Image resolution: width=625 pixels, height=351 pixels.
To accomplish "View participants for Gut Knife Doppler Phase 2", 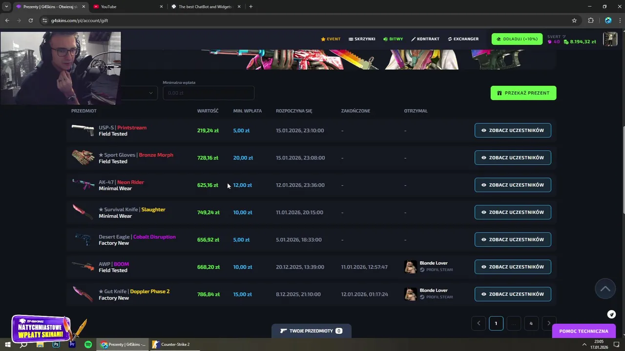I will [513, 294].
